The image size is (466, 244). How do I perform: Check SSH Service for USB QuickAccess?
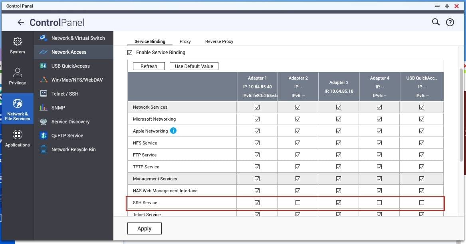coord(421,203)
